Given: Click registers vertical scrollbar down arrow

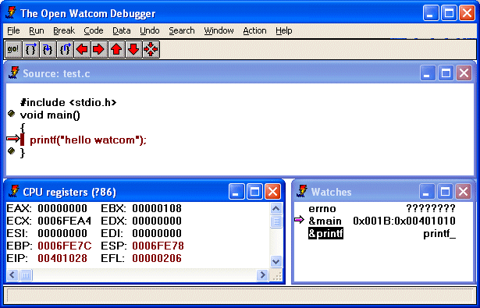Looking at the screenshot, I should [x=276, y=261].
